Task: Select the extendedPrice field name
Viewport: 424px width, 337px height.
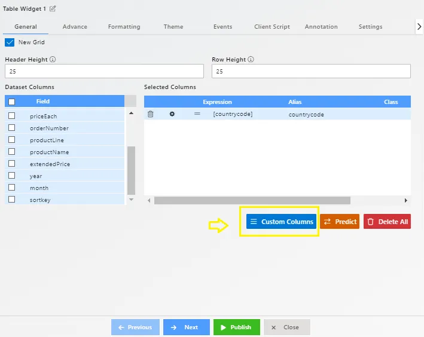Action: coord(50,164)
